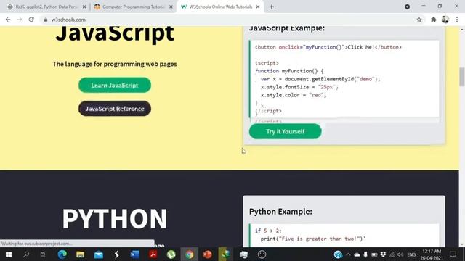465x261 pixels.
Task: Click the recording indicator icon near window controls
Action: point(407,7)
